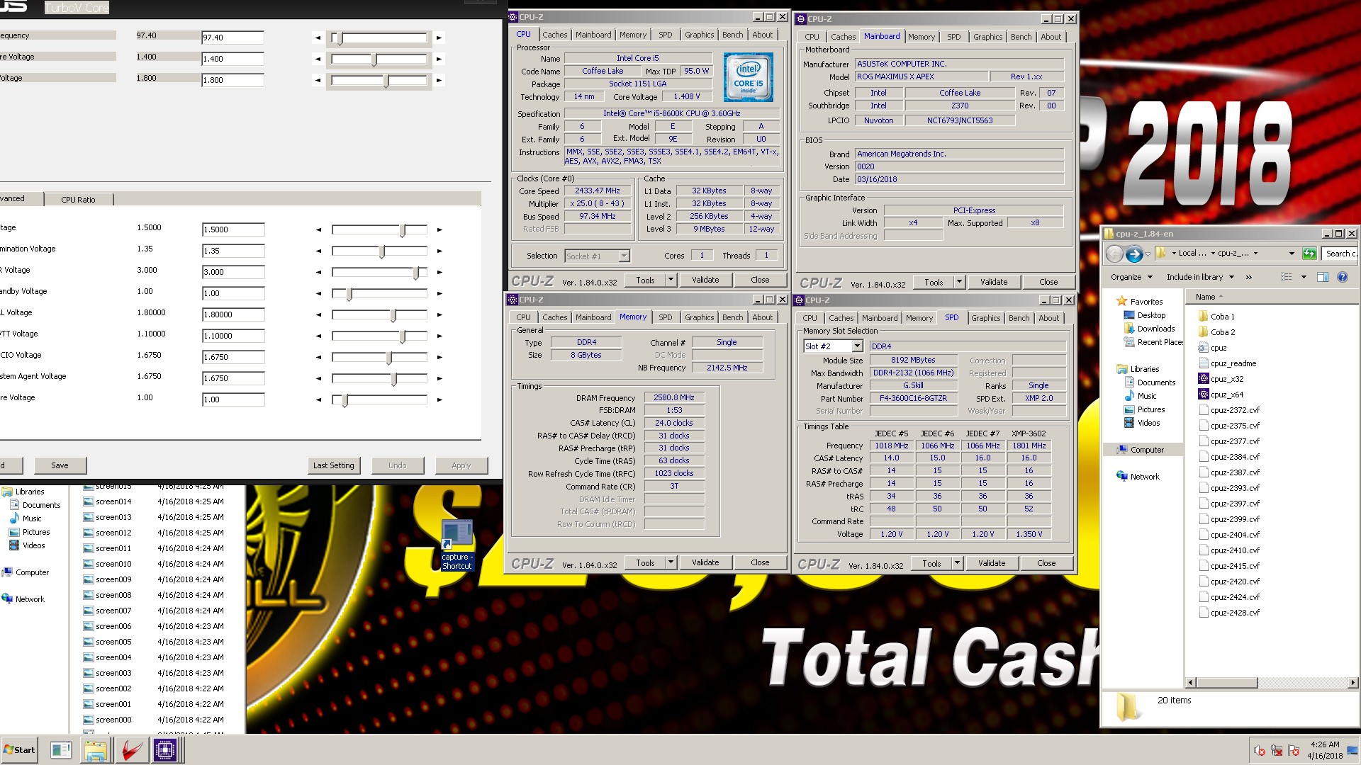Open Tools dropdown arrow in Mainboard window
Image resolution: width=1361 pixels, height=765 pixels.
click(x=959, y=282)
